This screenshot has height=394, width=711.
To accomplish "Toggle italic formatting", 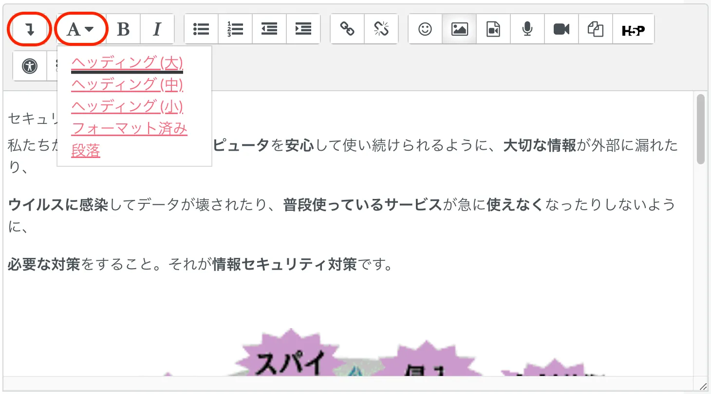I will click(157, 30).
